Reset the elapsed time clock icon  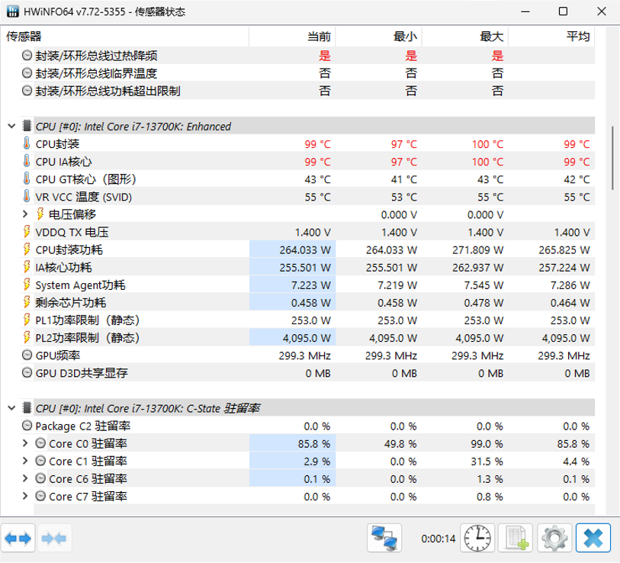click(x=479, y=539)
